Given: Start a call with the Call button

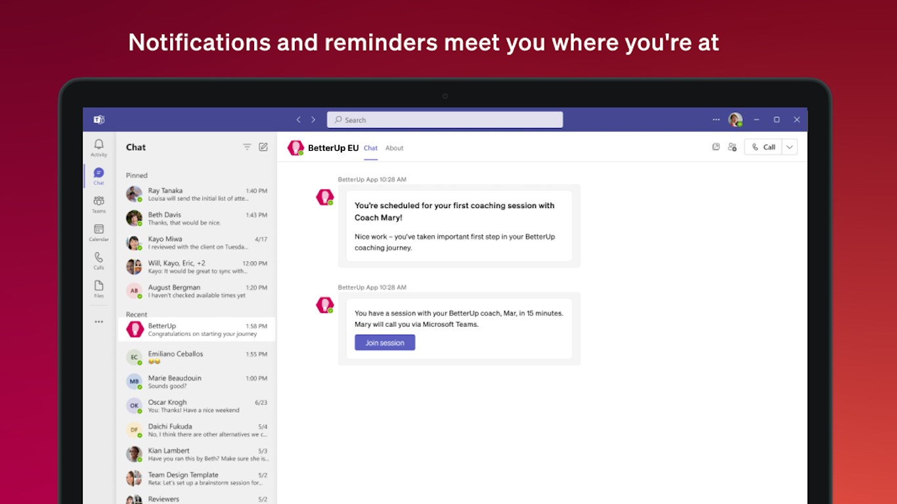Looking at the screenshot, I should click(763, 147).
